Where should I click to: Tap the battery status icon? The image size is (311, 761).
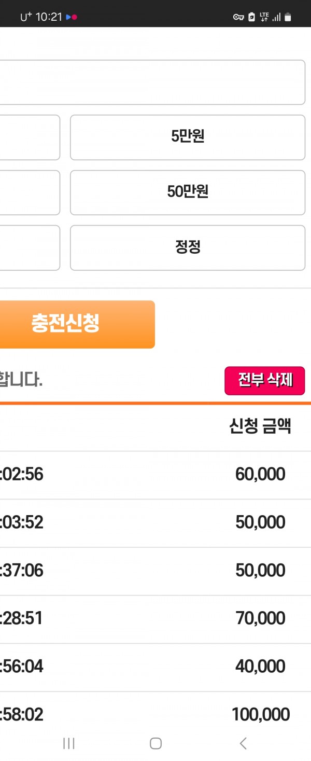(288, 17)
